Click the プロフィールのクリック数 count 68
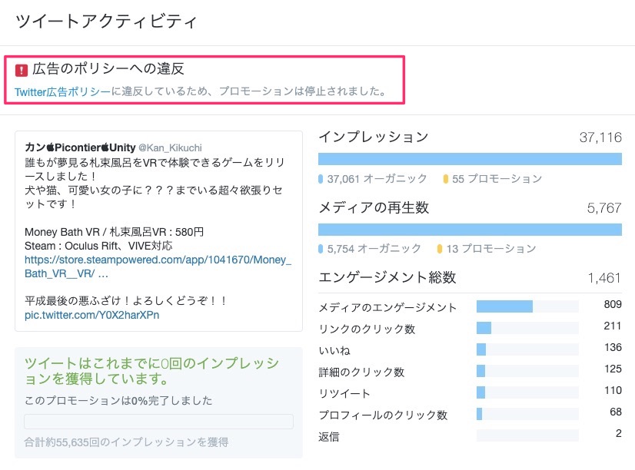635x470 pixels. [616, 412]
